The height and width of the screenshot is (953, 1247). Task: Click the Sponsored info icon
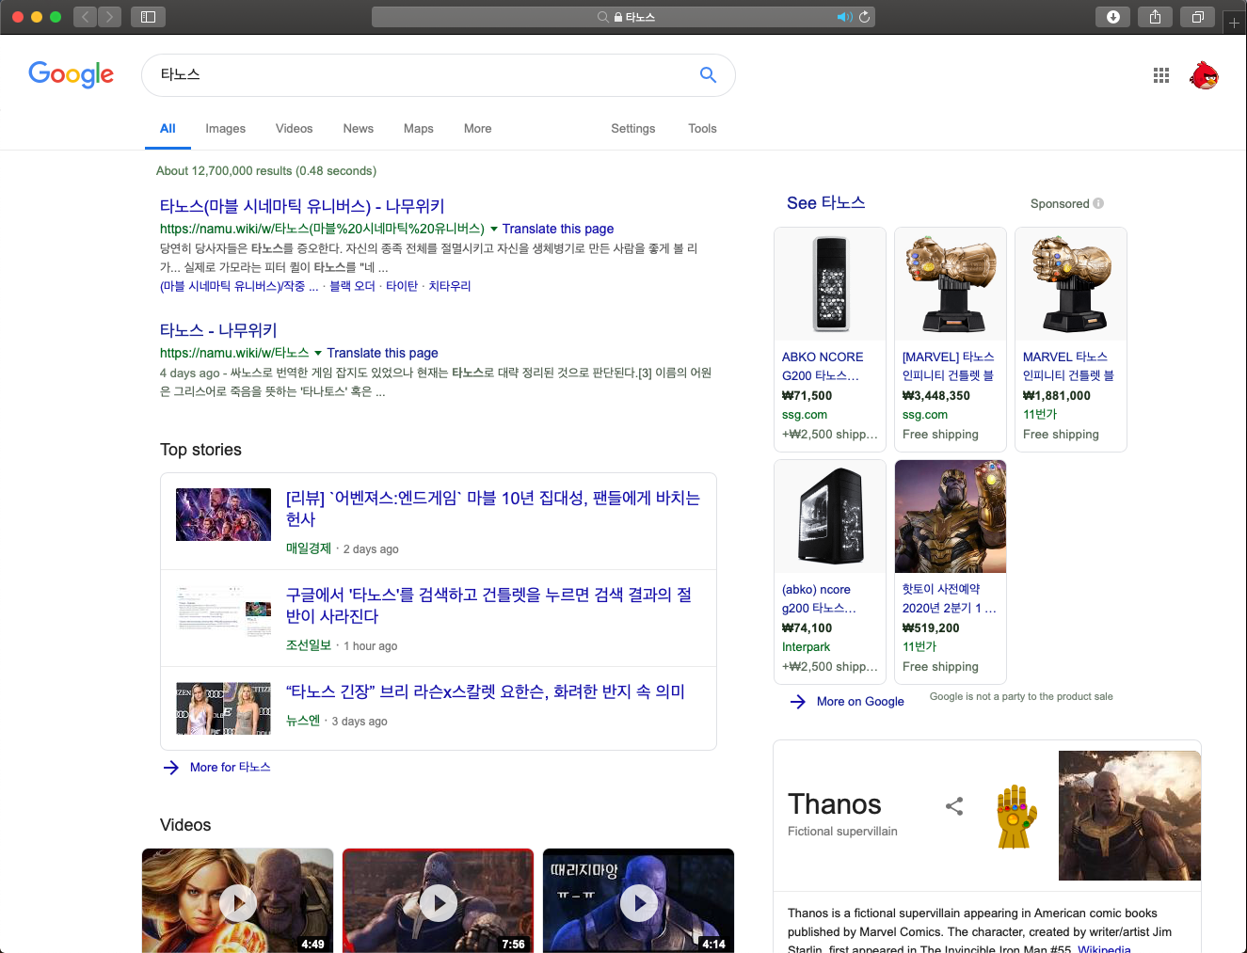(1098, 203)
